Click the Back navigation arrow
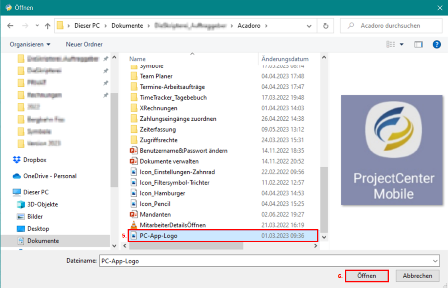448x288 pixels. click(x=10, y=26)
